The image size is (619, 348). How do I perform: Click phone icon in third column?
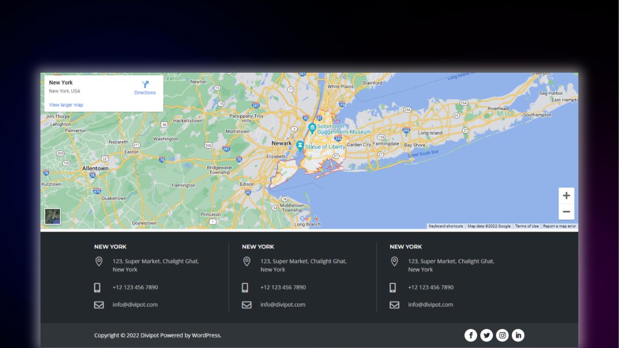(393, 288)
